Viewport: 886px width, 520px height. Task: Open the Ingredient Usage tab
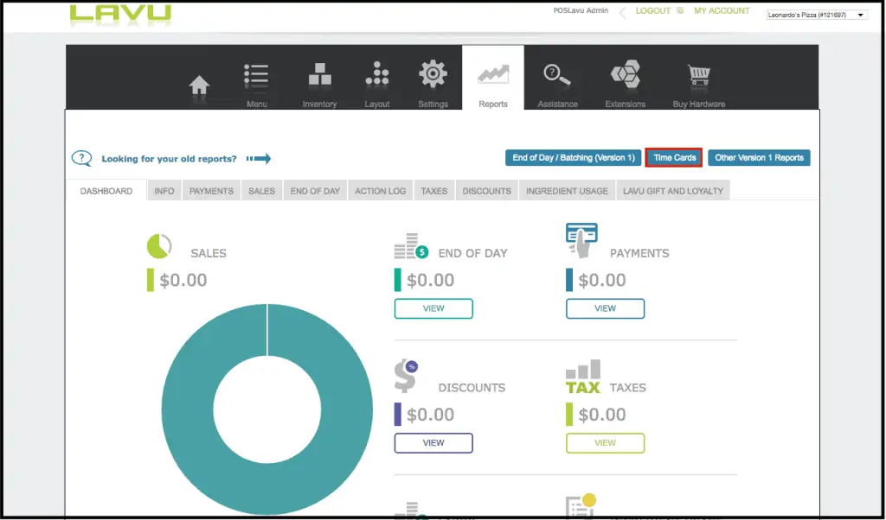pyautogui.click(x=567, y=191)
